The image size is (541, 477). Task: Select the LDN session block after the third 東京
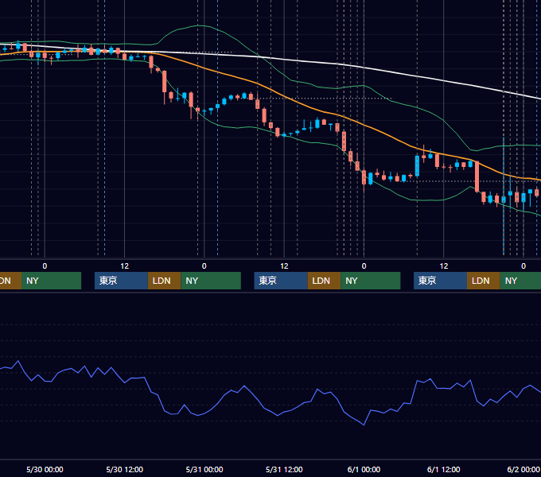pyautogui.click(x=484, y=281)
